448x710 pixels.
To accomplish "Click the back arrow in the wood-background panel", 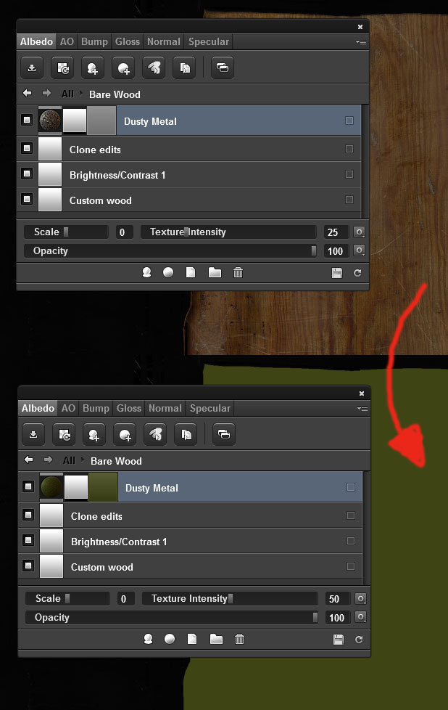I will tap(27, 93).
